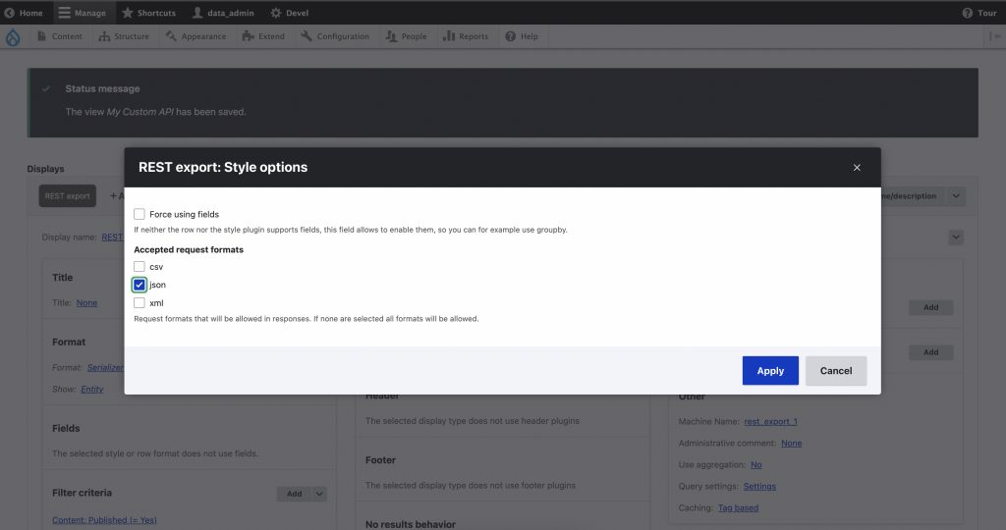Change Caching Tag based link

click(x=738, y=507)
